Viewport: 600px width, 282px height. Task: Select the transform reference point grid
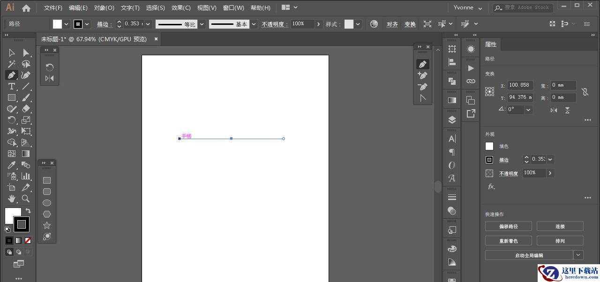coord(489,91)
